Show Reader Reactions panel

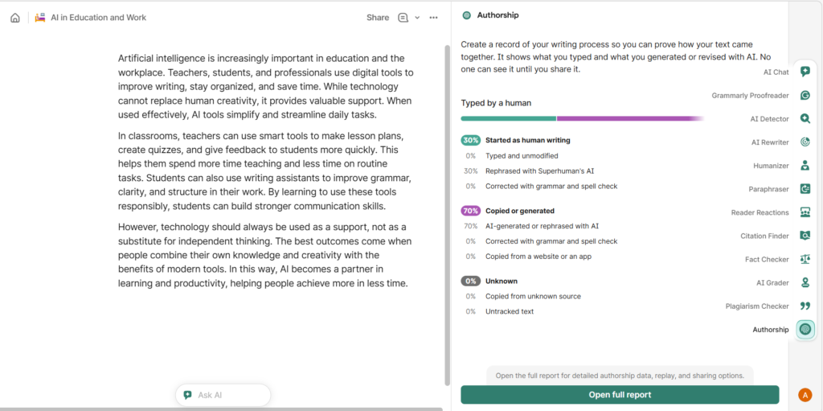coord(805,212)
